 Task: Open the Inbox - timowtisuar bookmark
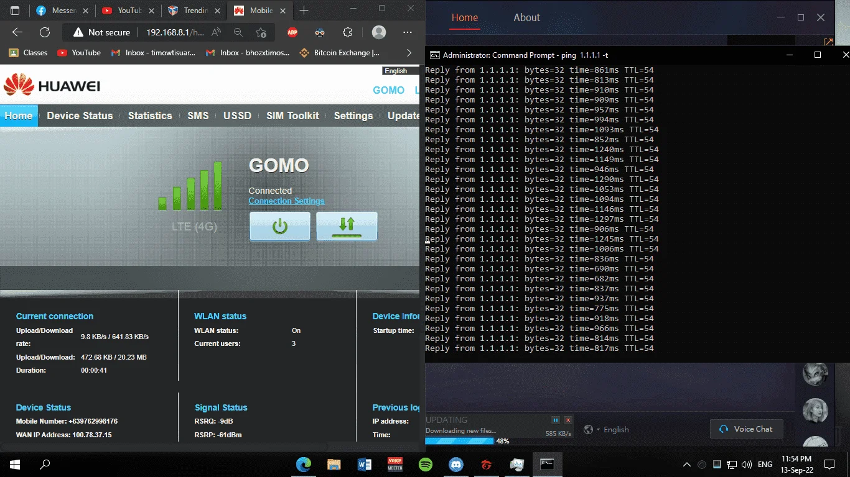coord(153,53)
